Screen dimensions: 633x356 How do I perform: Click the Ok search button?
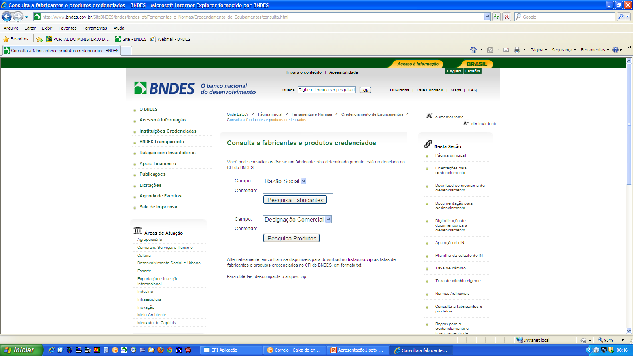point(366,90)
